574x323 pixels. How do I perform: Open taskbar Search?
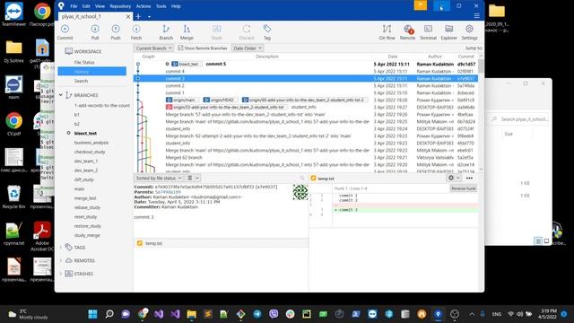point(109,314)
